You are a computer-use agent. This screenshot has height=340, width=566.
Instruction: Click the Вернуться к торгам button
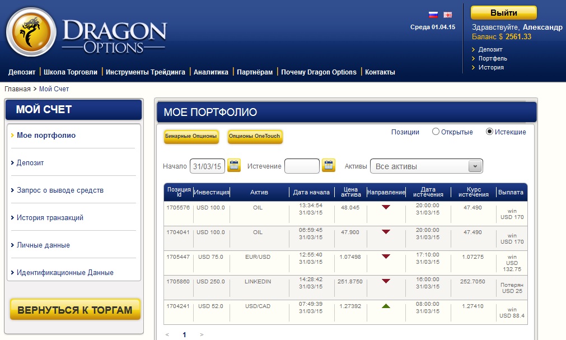click(x=75, y=310)
